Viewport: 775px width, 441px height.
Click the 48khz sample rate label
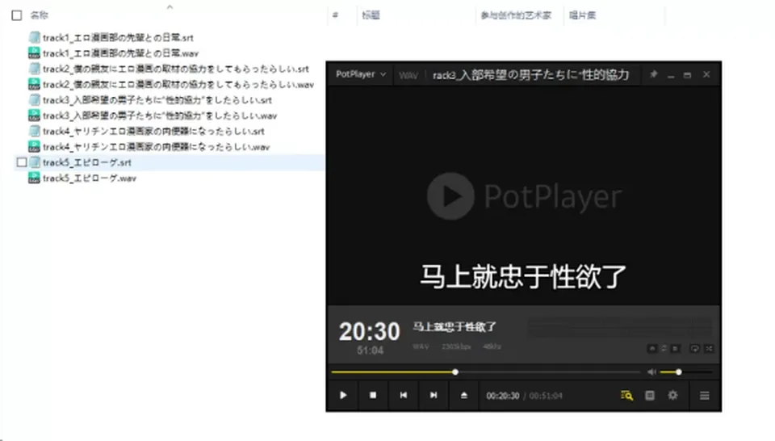(492, 347)
